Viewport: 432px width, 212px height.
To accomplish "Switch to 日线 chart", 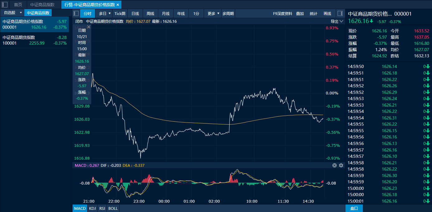I will (135, 13).
